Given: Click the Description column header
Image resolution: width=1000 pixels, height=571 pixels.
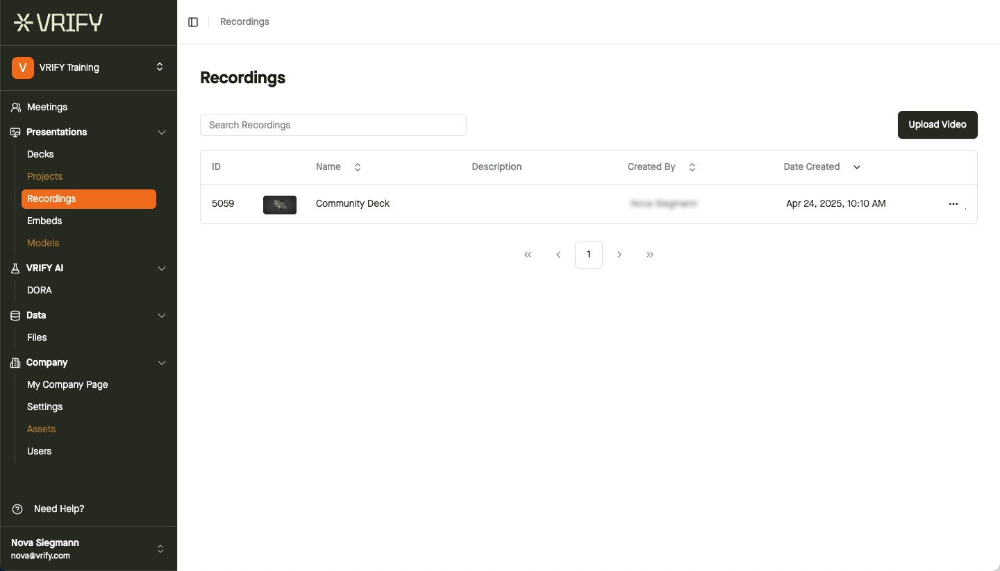Looking at the screenshot, I should point(497,167).
